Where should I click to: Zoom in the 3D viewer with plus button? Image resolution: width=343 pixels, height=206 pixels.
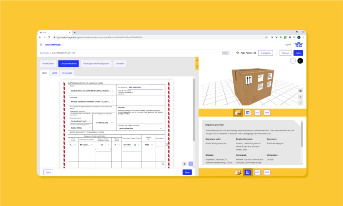[x=301, y=97]
